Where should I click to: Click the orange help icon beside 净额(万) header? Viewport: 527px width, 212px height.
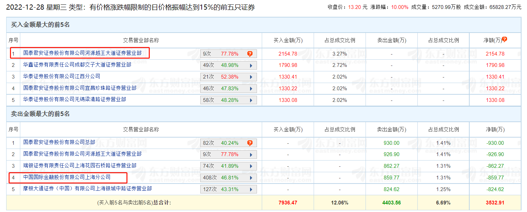pos(504,39)
